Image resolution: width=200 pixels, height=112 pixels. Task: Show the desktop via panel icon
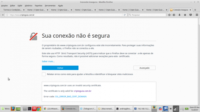tap(25, 109)
